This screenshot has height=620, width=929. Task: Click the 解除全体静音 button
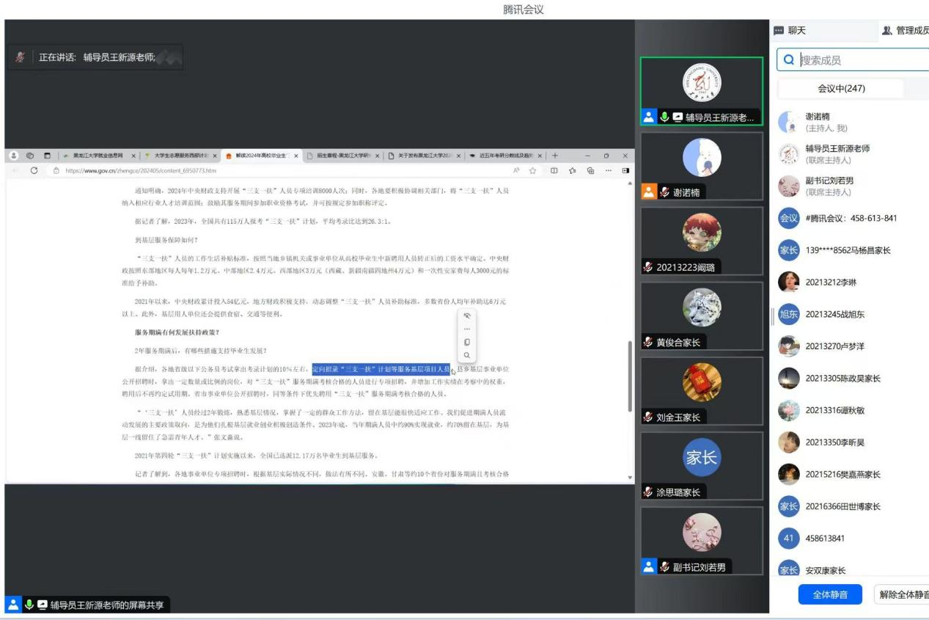point(902,594)
